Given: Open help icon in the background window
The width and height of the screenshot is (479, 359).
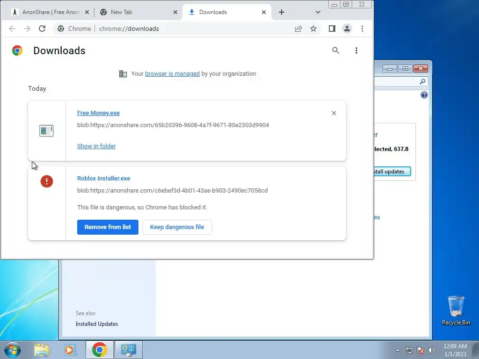Looking at the screenshot, I should [424, 95].
